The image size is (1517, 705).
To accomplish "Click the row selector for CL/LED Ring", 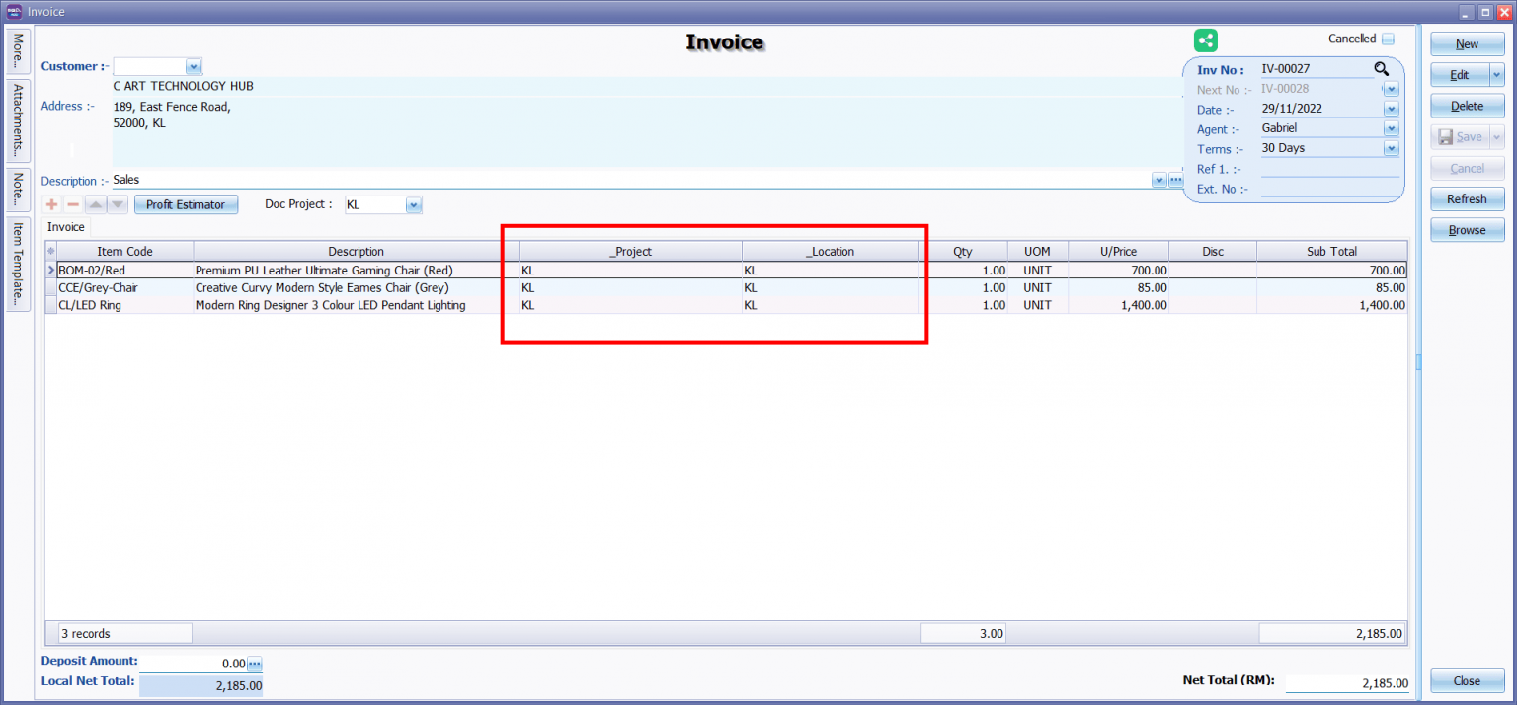I will coord(50,305).
